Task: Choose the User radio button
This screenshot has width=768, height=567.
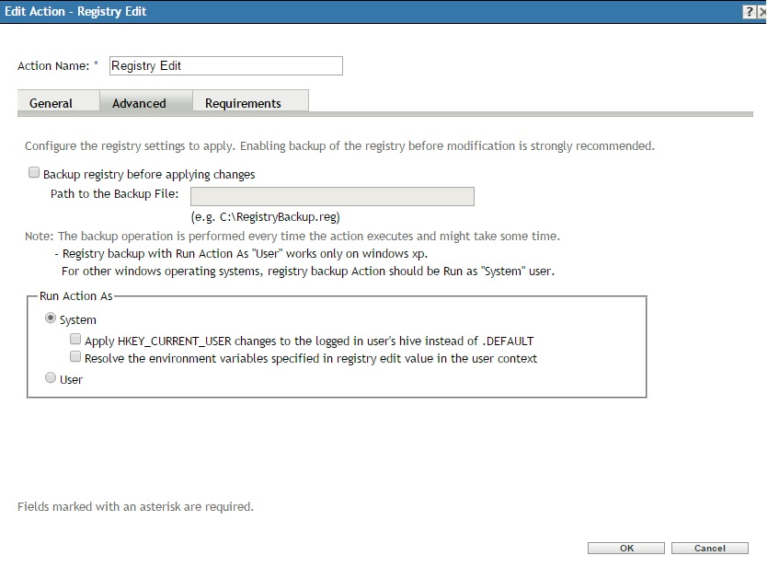Action: pos(51,378)
